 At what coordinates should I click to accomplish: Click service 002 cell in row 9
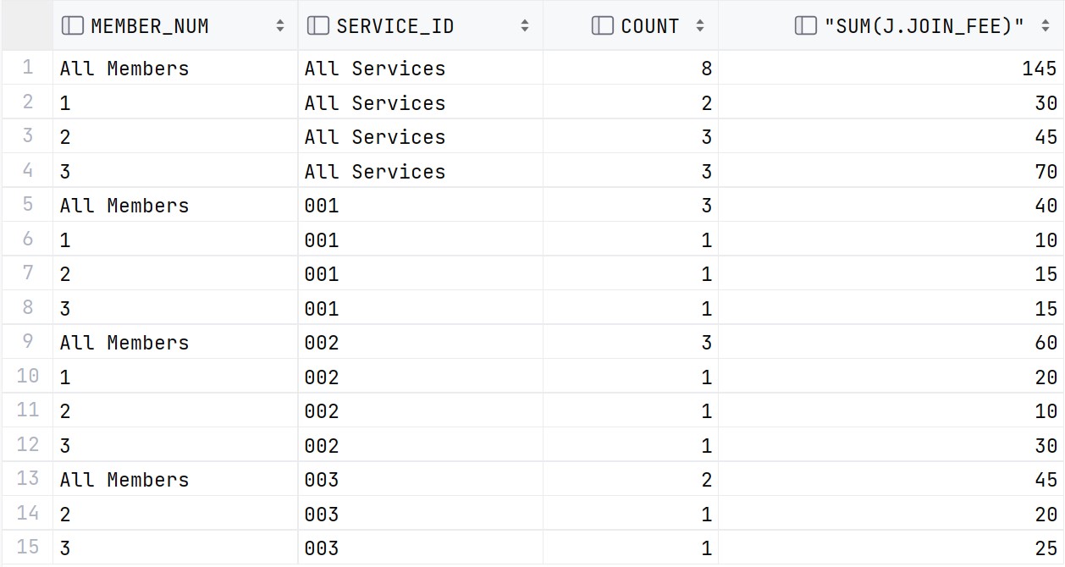421,342
